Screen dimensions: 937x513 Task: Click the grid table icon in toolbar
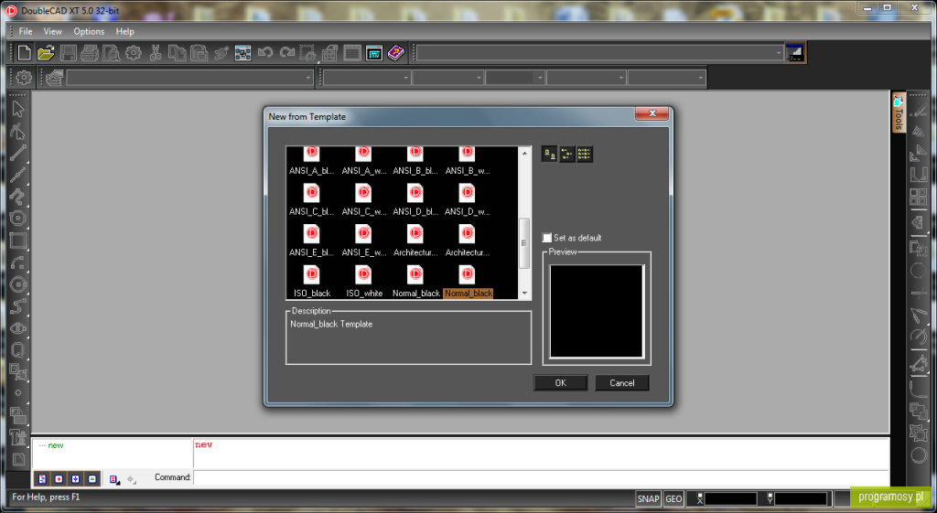click(x=352, y=53)
